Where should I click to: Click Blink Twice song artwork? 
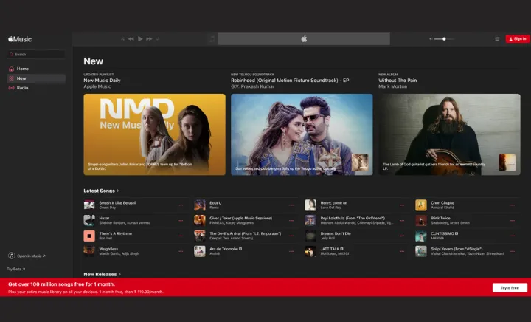point(421,220)
